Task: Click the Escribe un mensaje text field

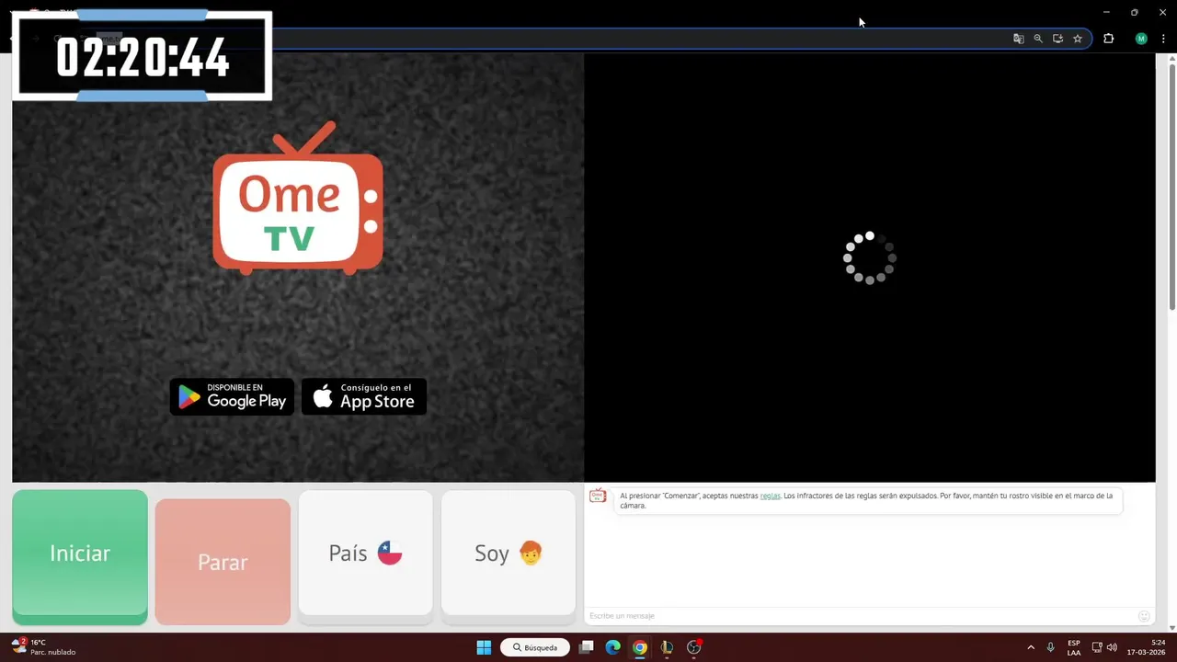Action: [860, 616]
